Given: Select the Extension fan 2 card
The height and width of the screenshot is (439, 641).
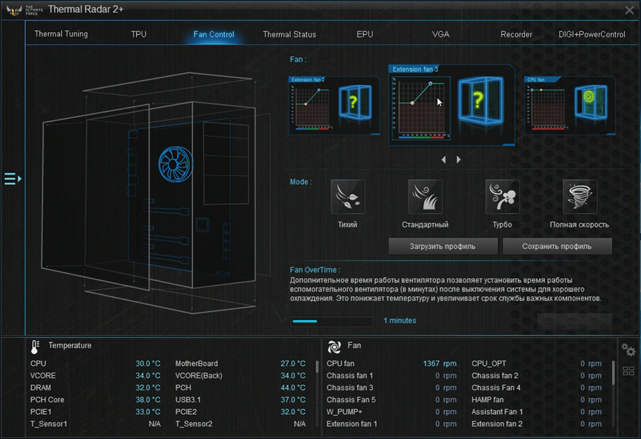Looking at the screenshot, I should point(334,105).
